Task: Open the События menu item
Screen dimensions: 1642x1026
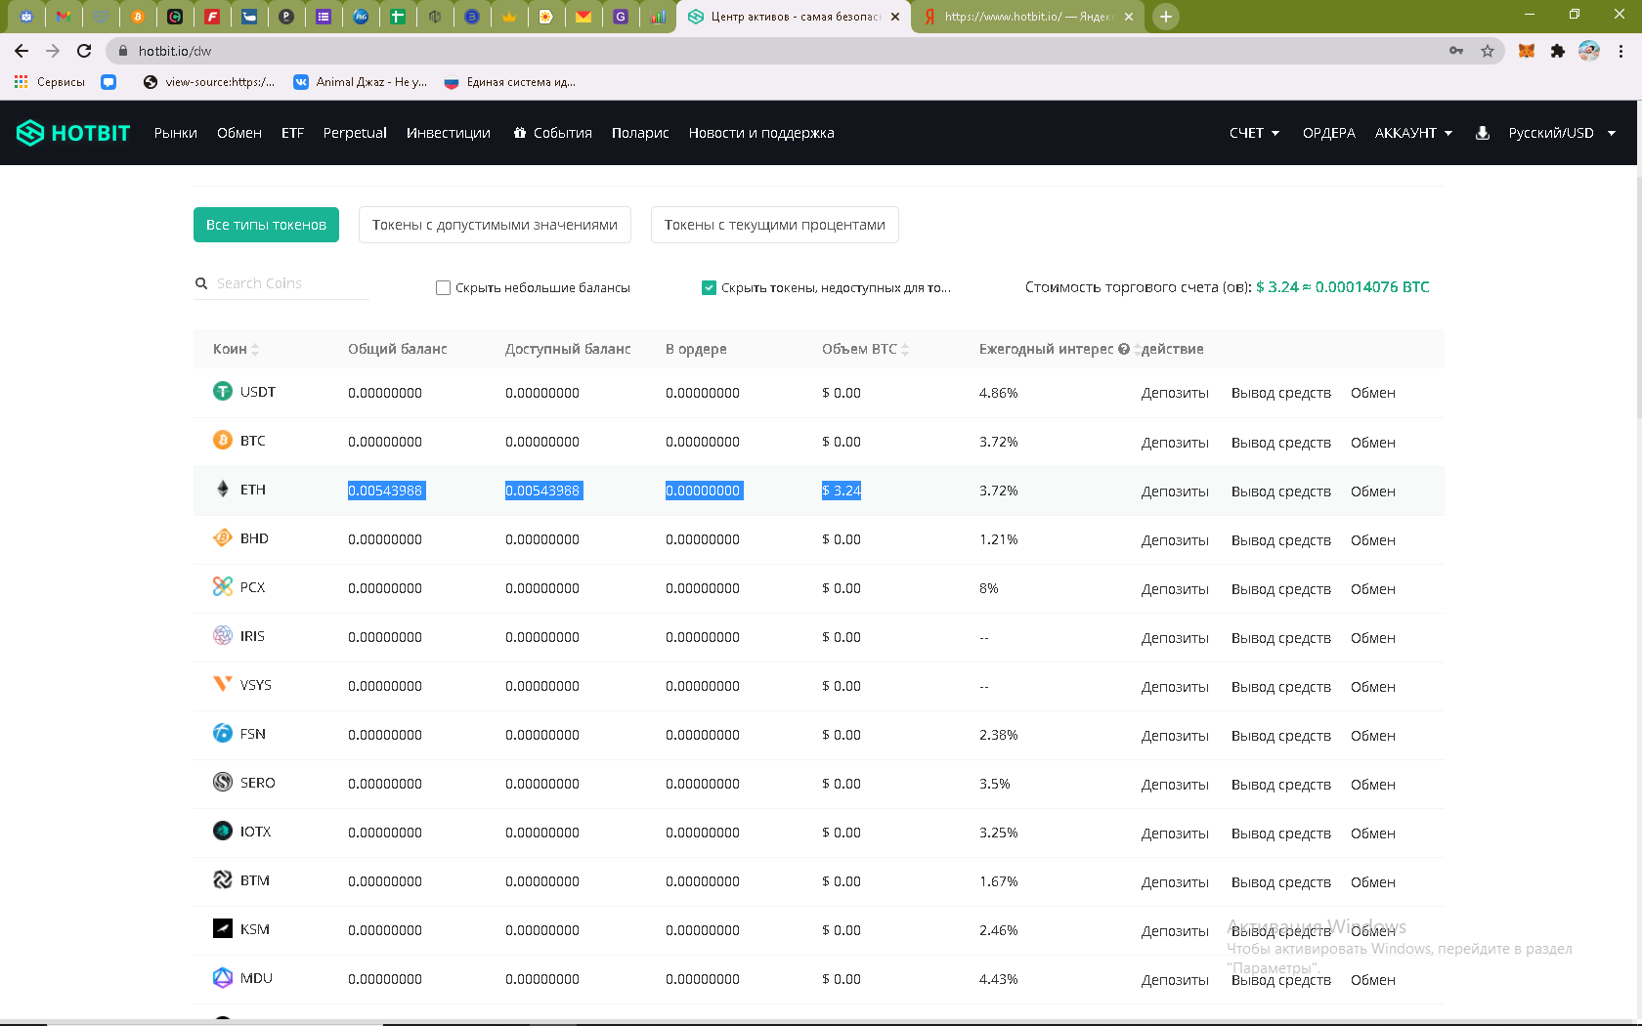Action: (553, 133)
